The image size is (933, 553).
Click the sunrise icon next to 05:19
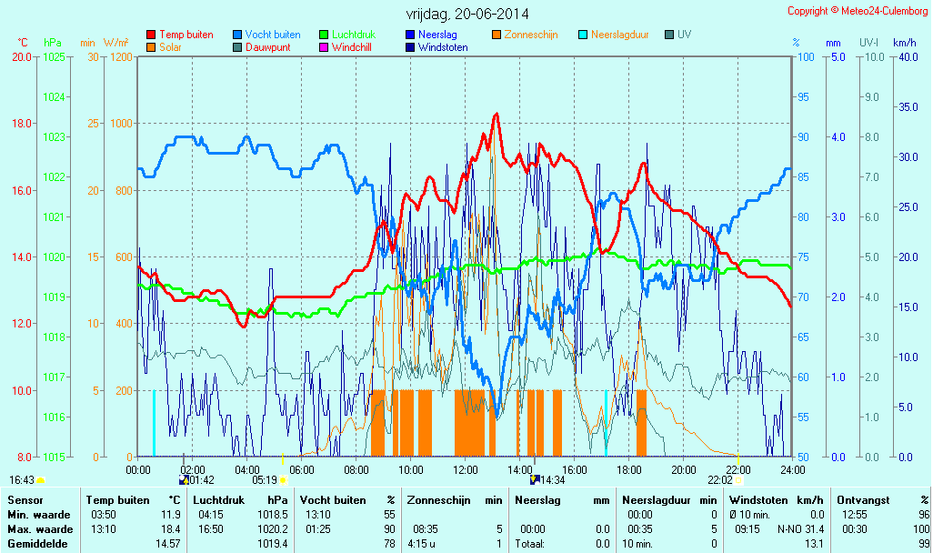pos(283,479)
